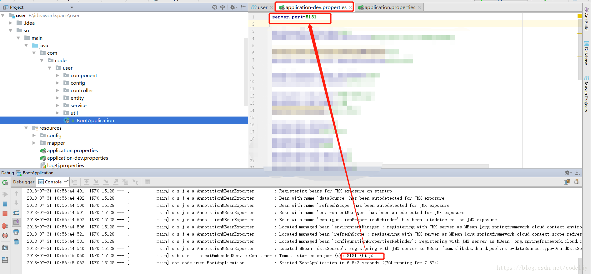Click the Project panel vertical scrollbar

click(x=246, y=72)
